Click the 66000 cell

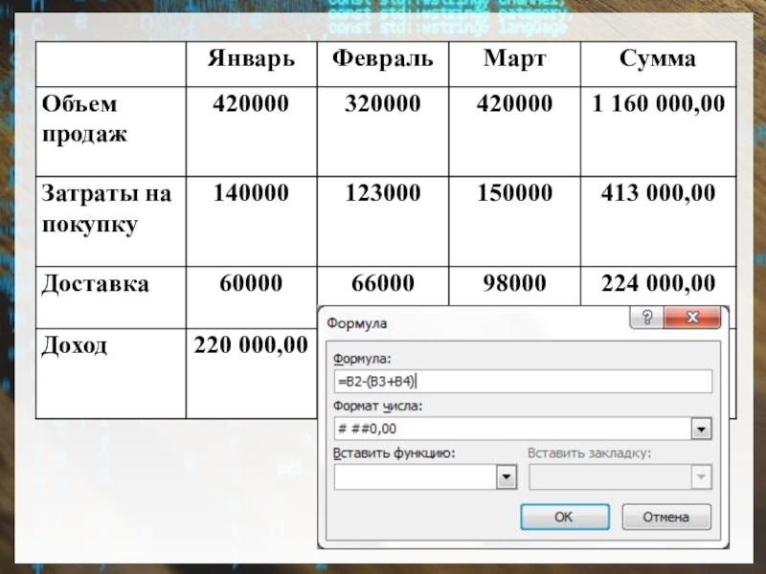coord(383,286)
